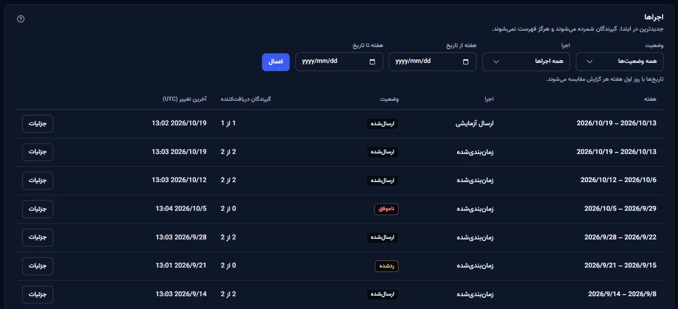Click the اجراها section heading
This screenshot has height=309, width=678.
click(x=654, y=17)
